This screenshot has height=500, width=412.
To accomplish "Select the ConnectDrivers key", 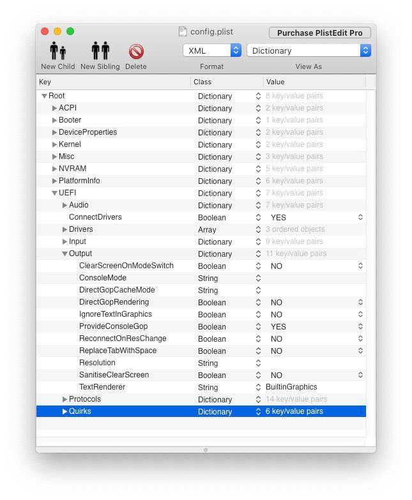I will tap(95, 217).
